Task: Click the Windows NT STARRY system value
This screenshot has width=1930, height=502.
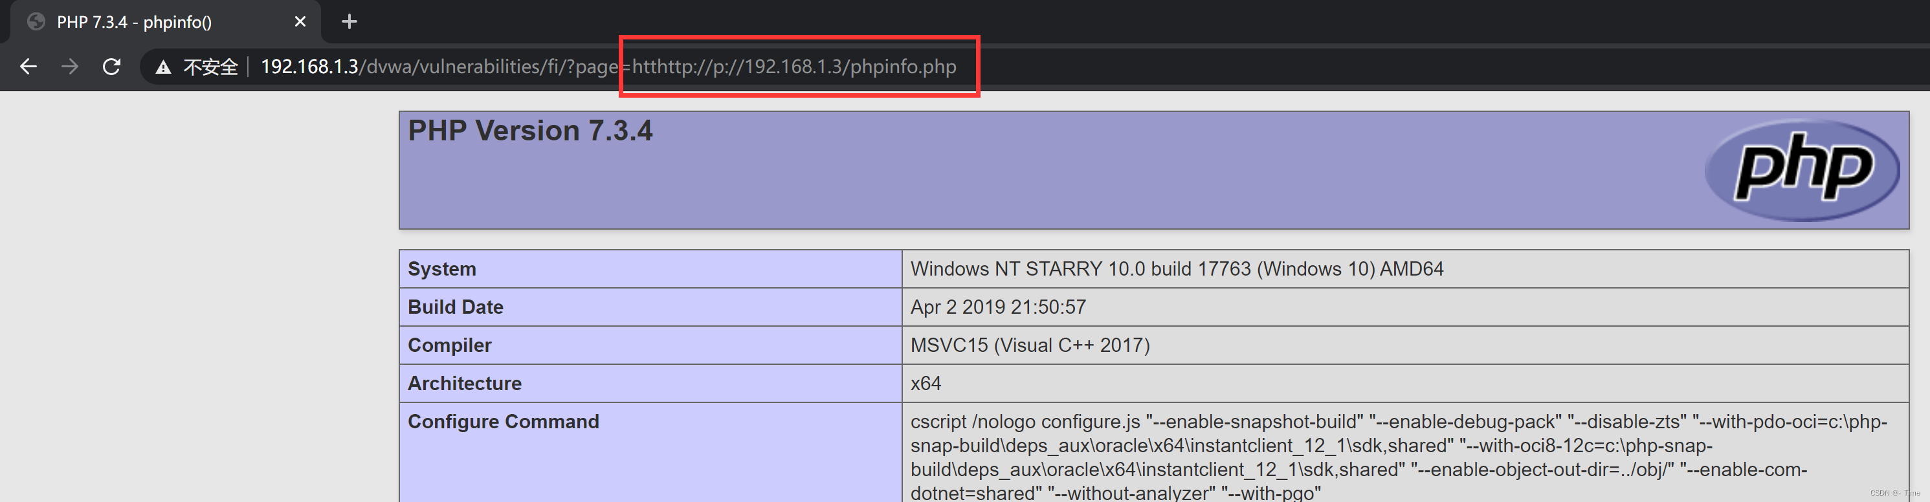Action: pyautogui.click(x=1177, y=269)
